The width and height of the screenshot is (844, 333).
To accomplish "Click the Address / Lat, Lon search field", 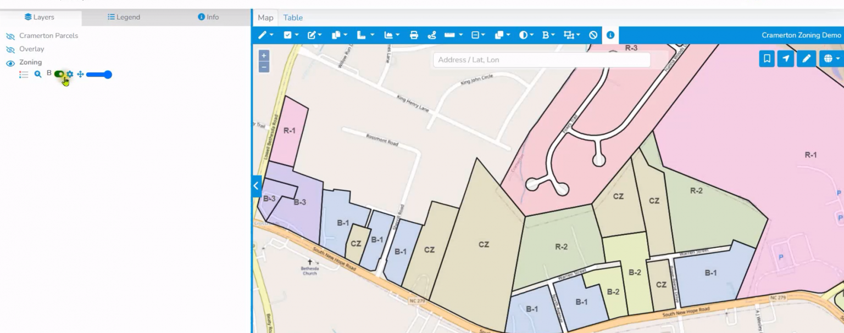I will (x=541, y=60).
